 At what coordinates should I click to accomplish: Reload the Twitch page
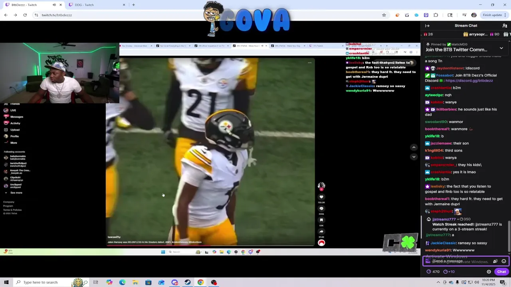pyautogui.click(x=25, y=15)
